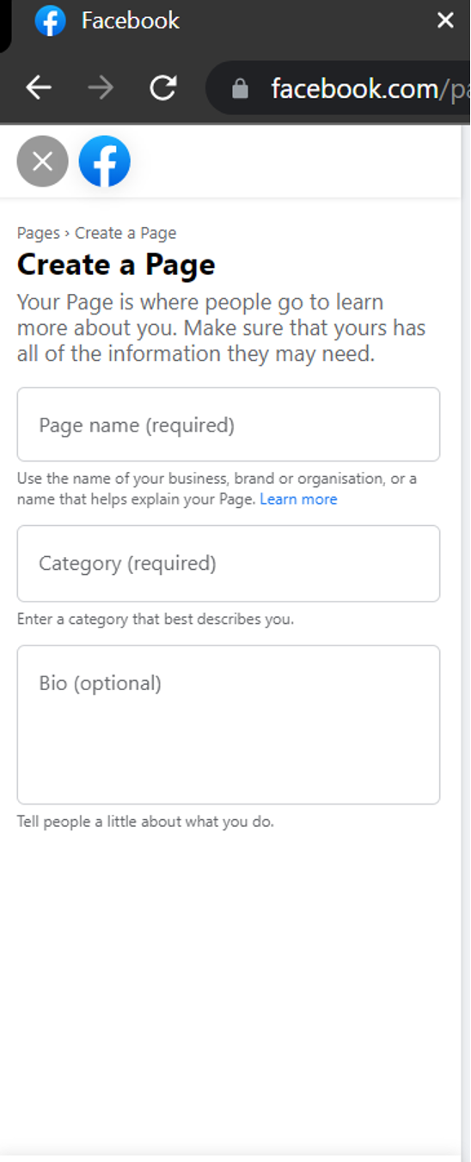The width and height of the screenshot is (471, 1162).
Task: Close the Facebook browser tab
Action: coord(445,21)
